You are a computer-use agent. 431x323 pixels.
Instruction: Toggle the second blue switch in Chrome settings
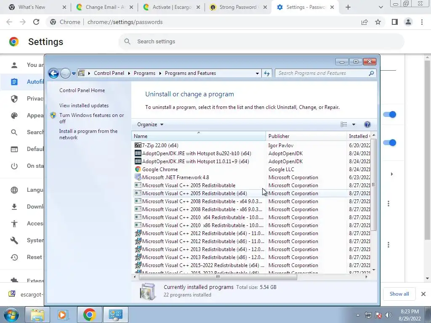pyautogui.click(x=389, y=143)
